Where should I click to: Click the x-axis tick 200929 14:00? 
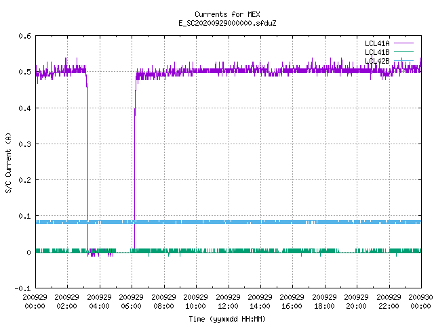coord(260,301)
